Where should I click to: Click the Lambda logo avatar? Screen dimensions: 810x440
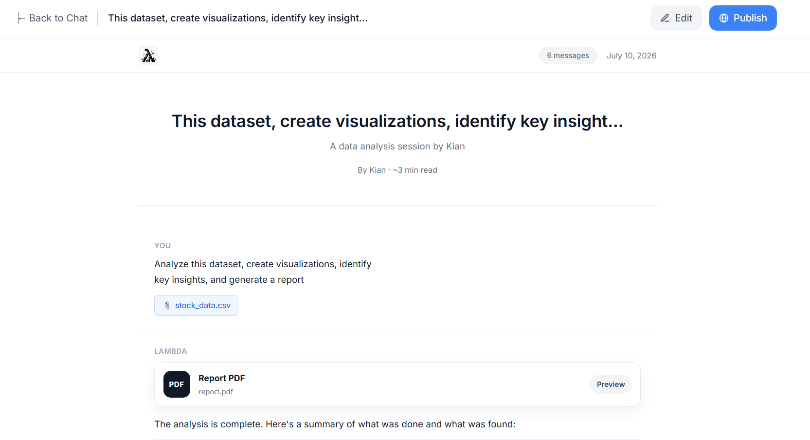pos(148,55)
